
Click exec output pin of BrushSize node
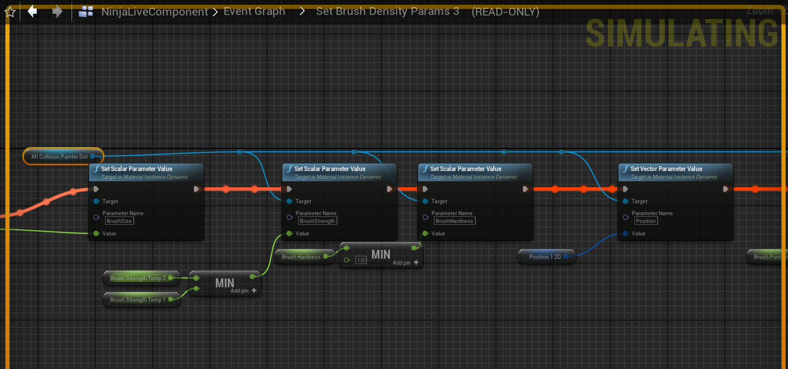coord(197,189)
